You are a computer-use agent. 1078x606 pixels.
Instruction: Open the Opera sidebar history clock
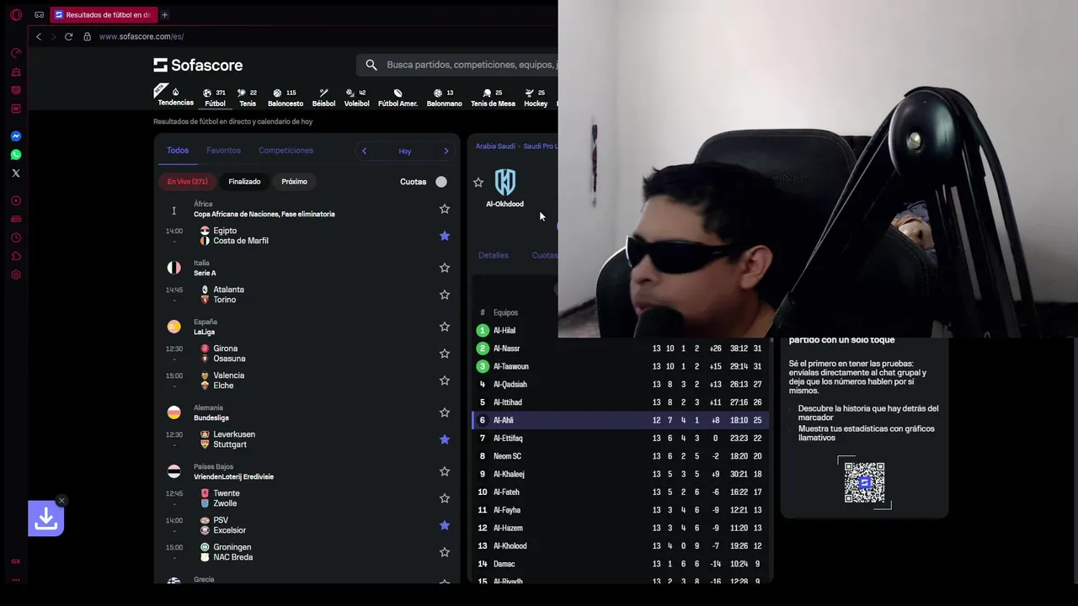pos(15,238)
